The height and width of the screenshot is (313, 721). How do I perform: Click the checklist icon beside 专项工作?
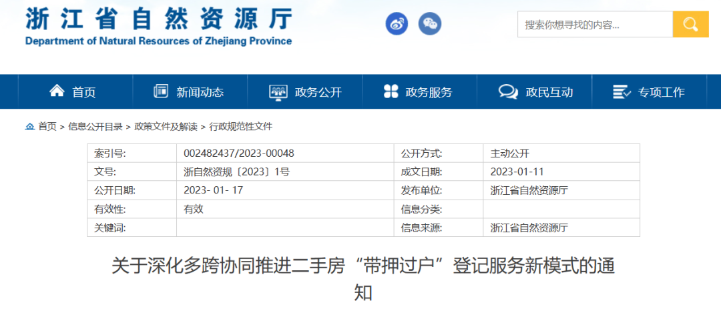click(x=622, y=92)
